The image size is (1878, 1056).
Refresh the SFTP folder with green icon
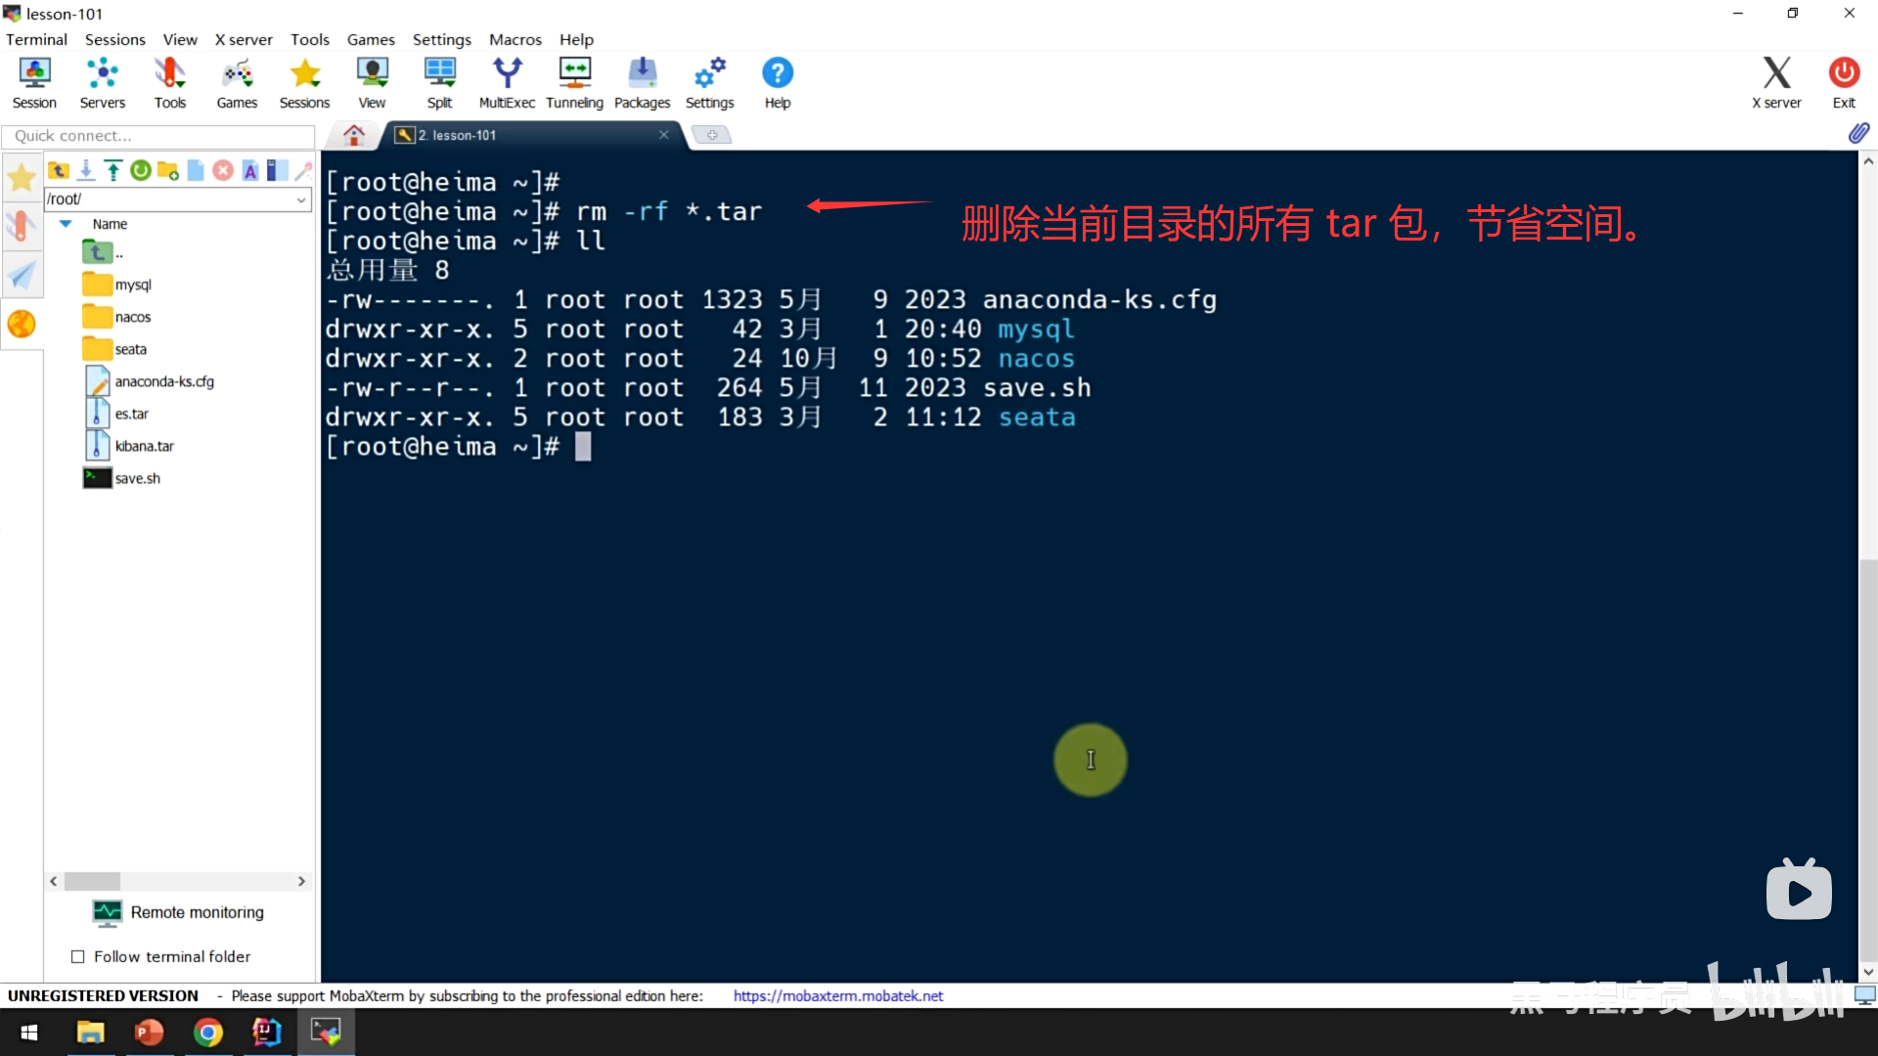pos(141,171)
